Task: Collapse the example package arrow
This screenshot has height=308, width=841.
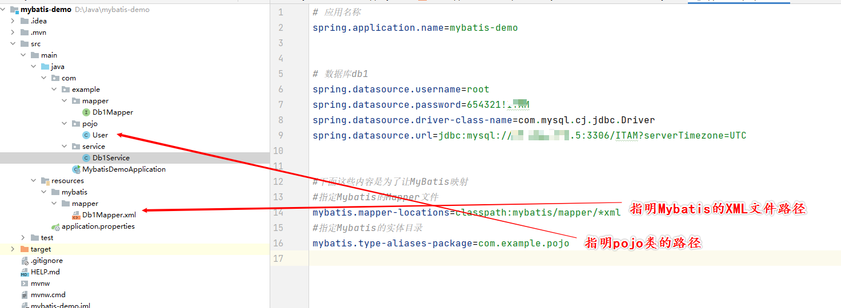Action: [54, 90]
